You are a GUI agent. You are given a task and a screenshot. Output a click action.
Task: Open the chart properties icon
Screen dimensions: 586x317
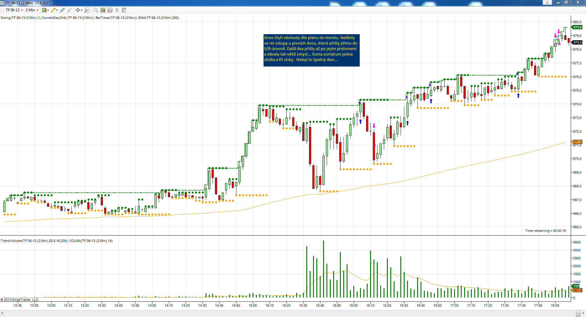click(x=124, y=10)
